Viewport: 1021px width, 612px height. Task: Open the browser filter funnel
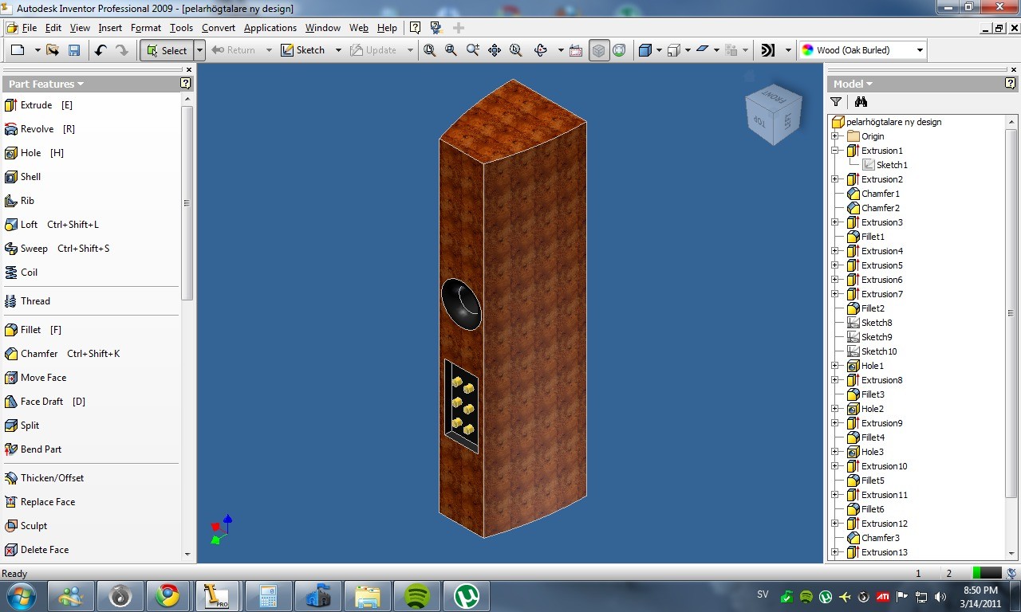point(836,102)
